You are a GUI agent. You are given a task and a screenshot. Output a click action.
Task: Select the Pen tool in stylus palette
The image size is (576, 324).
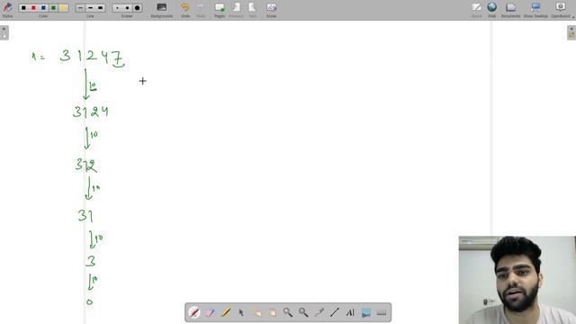[194, 312]
